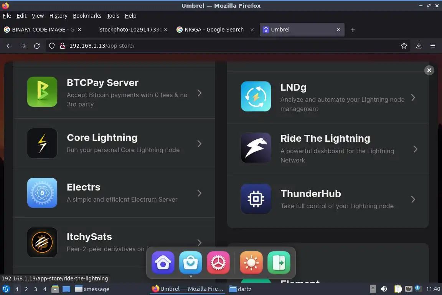Click the Core Lightning bolt icon
The height and width of the screenshot is (295, 442).
(x=42, y=143)
